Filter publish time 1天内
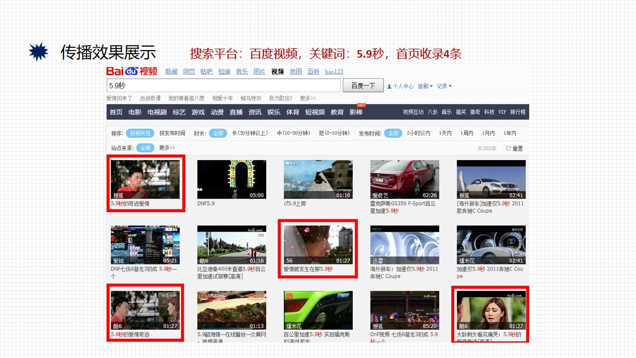This screenshot has width=636, height=358. tap(445, 133)
